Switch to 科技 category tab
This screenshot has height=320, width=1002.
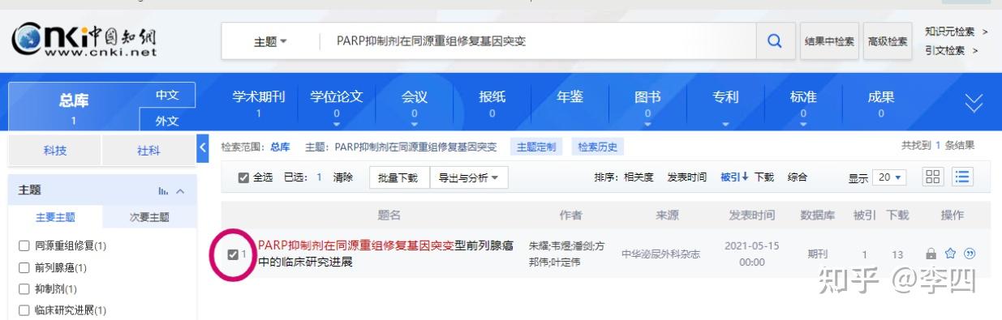coord(54,151)
